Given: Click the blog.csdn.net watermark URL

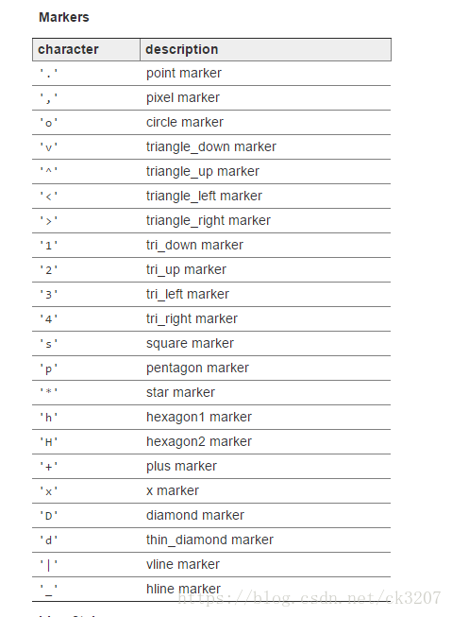Looking at the screenshot, I should click(309, 598).
